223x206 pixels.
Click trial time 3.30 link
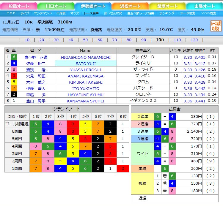(188, 57)
